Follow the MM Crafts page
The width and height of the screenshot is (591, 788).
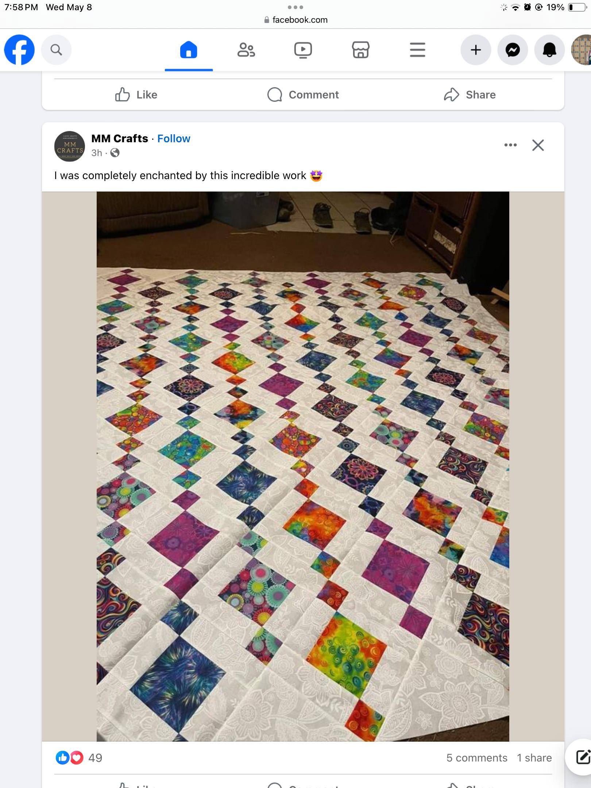(x=174, y=139)
